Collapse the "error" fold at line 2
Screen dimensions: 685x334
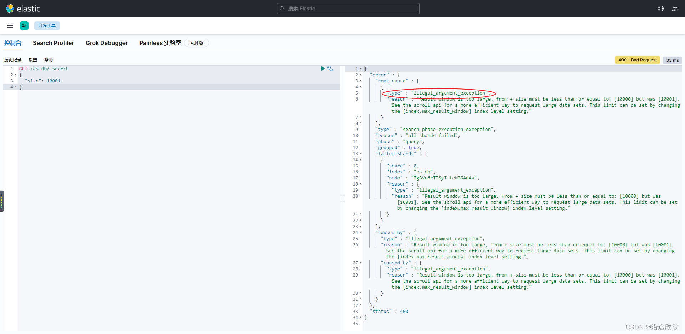click(x=361, y=75)
